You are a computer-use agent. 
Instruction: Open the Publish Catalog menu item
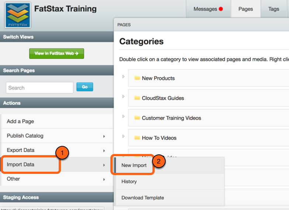(x=58, y=136)
